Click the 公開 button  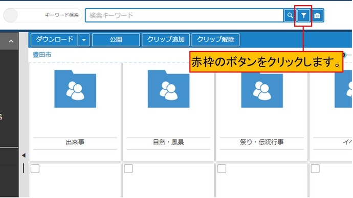(116, 40)
